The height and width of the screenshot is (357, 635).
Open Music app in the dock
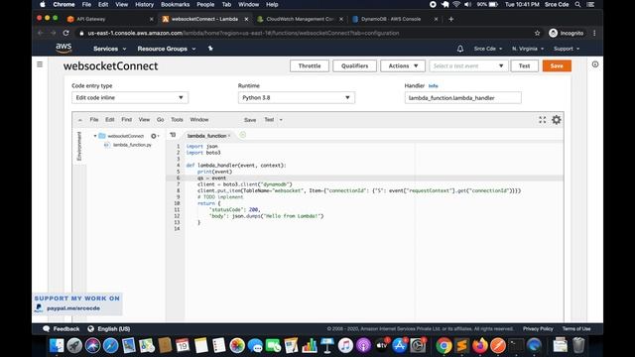tap(345, 346)
